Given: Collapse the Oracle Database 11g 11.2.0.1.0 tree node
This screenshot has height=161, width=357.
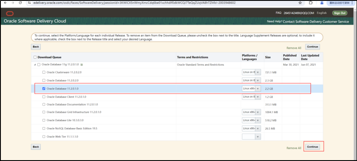Looking at the screenshot, I should (x=35, y=65).
